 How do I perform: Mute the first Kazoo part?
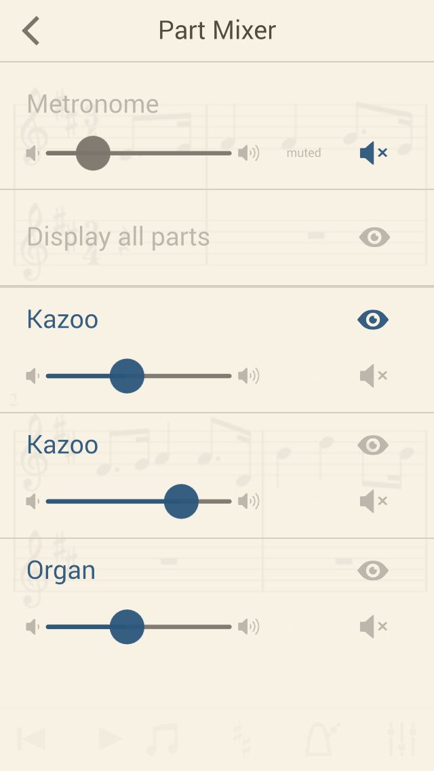coord(374,376)
